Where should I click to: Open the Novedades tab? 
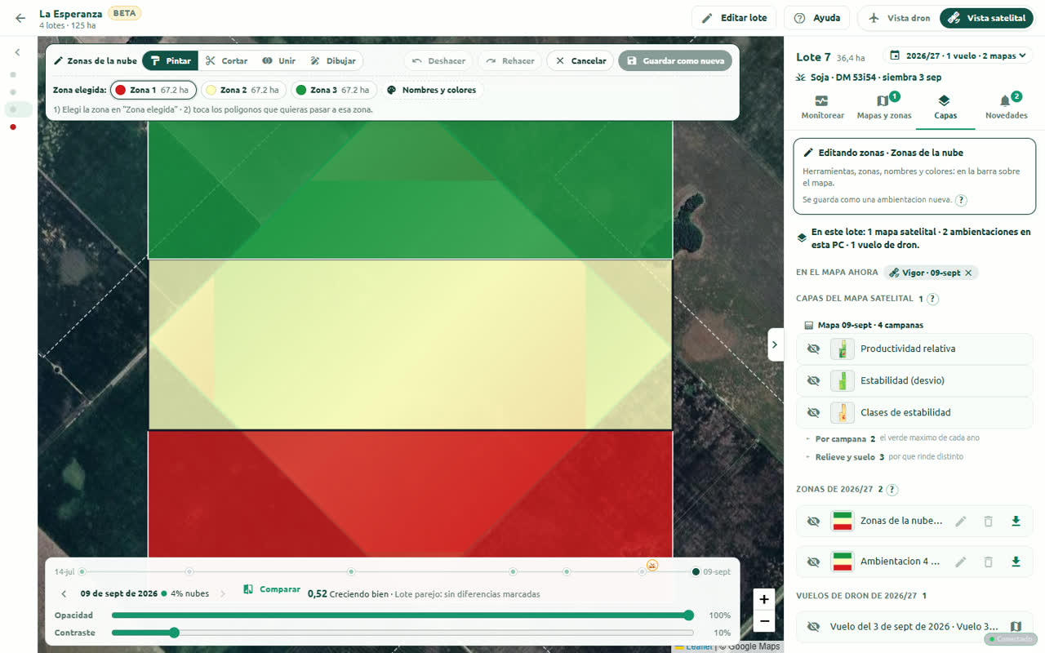click(1006, 108)
